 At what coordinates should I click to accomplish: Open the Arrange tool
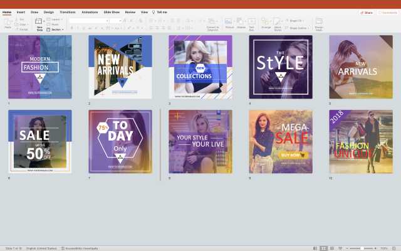coord(266,23)
